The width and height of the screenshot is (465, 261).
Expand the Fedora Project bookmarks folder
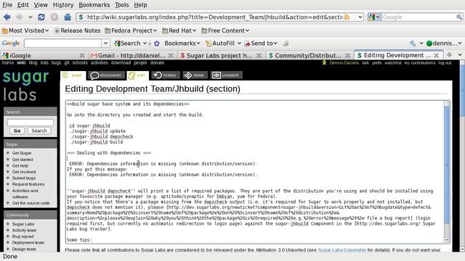click(x=131, y=30)
